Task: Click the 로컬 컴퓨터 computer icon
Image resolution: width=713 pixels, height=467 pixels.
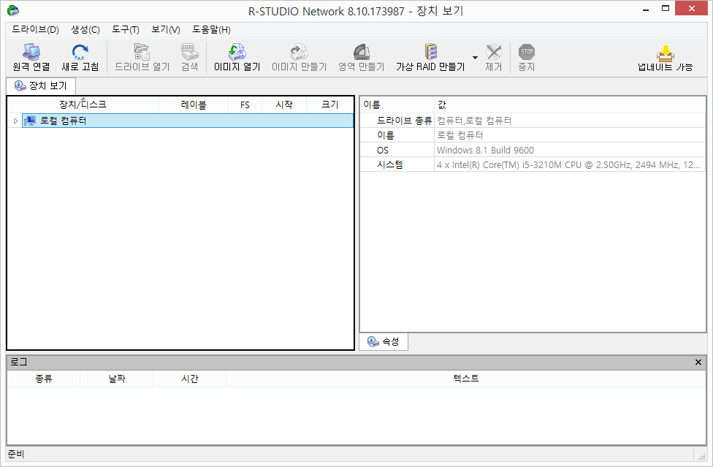Action: click(30, 121)
